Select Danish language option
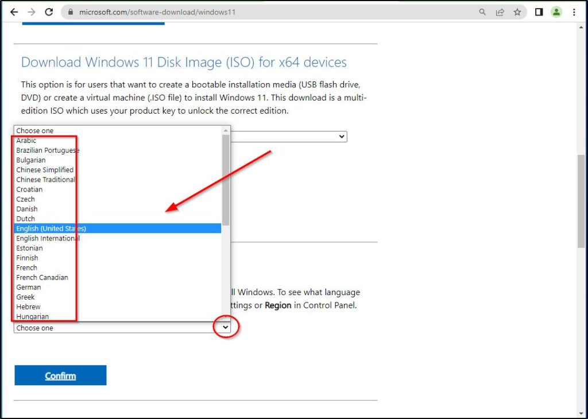 click(117, 209)
